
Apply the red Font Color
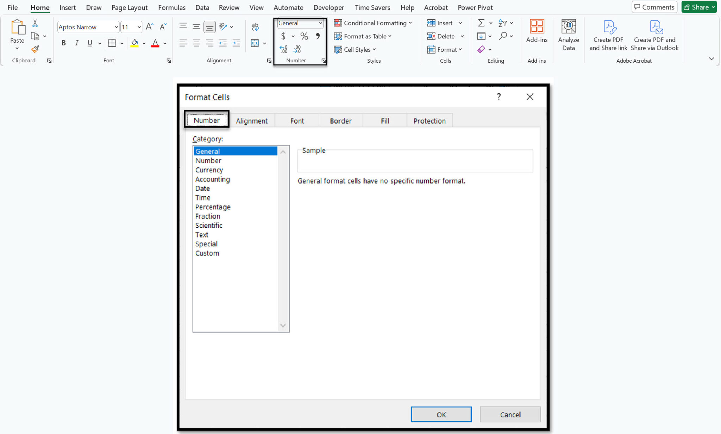155,43
